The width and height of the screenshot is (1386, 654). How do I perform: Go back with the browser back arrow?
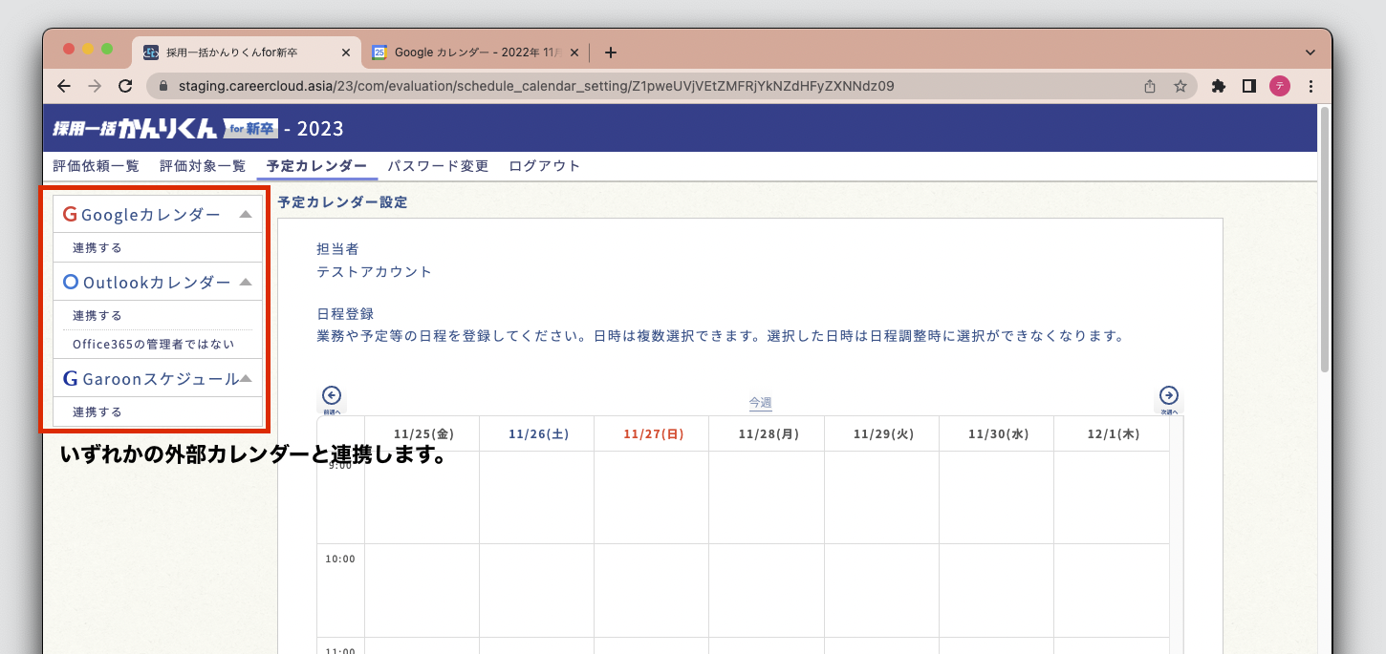(64, 86)
